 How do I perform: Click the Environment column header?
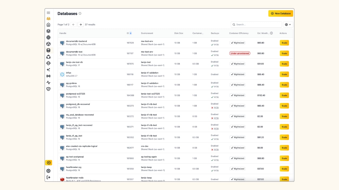(x=147, y=33)
